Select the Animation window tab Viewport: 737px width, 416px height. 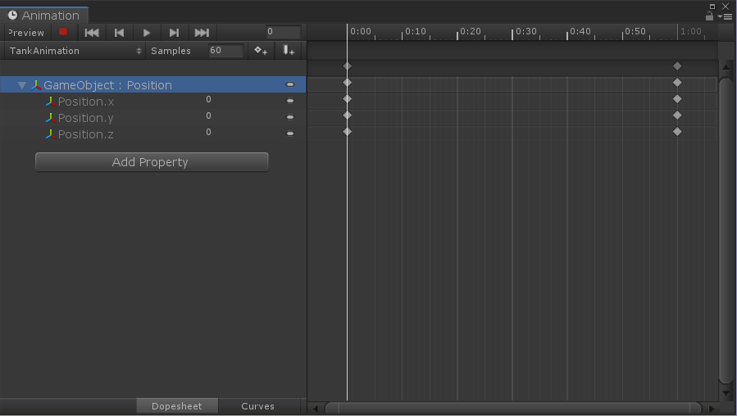pos(44,16)
